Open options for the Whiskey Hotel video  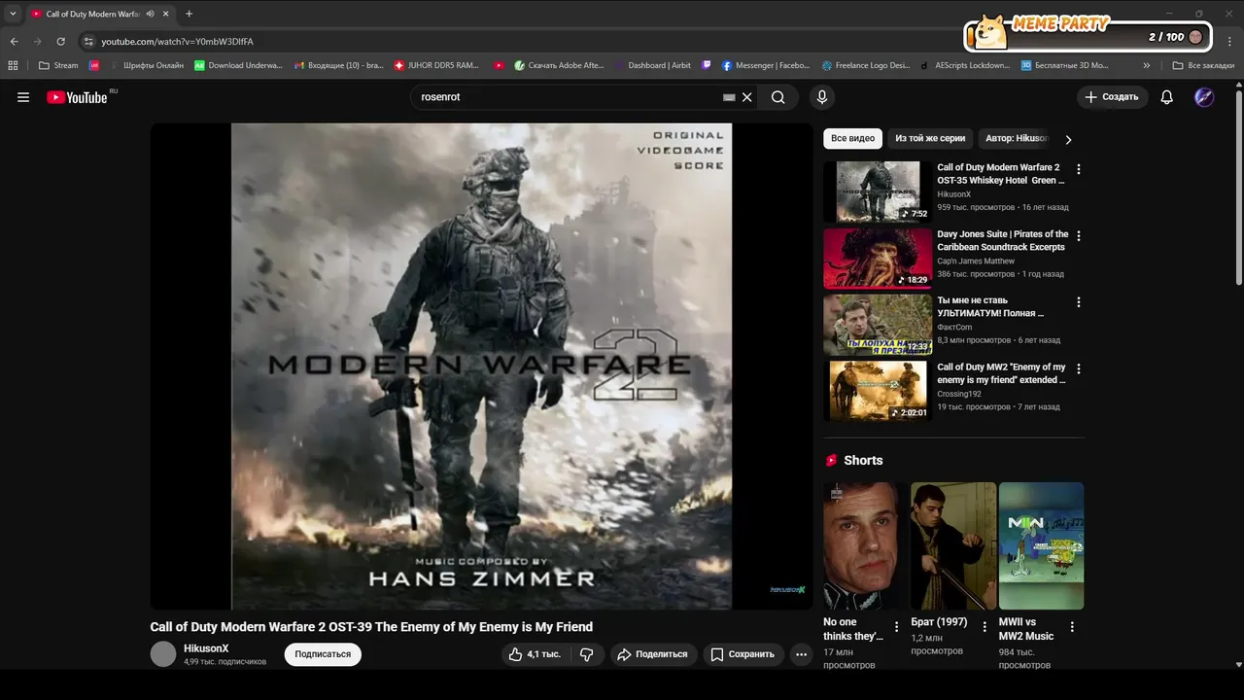pos(1078,169)
